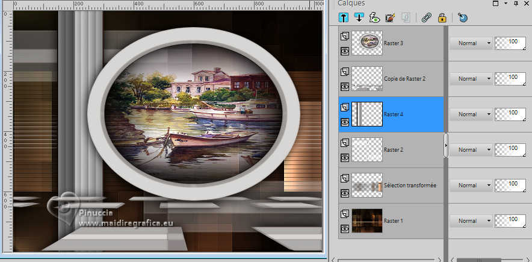
Task: Open blend mode dropdown for Sélection transformée
Action: click(471, 186)
